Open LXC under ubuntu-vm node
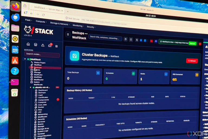208x139 pixels. pos(40,112)
